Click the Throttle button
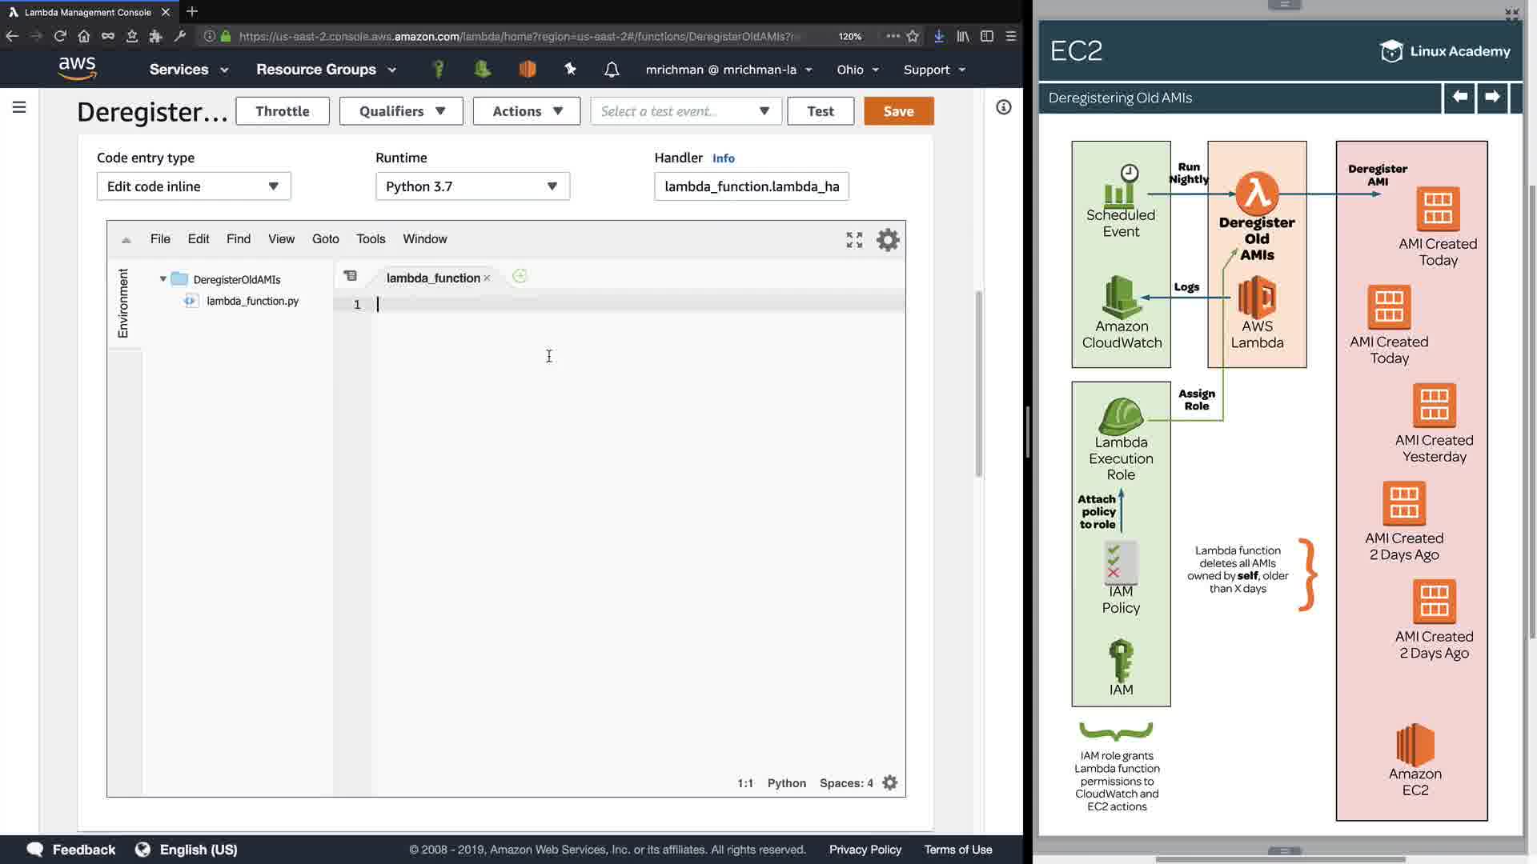Image resolution: width=1537 pixels, height=864 pixels. tap(282, 111)
